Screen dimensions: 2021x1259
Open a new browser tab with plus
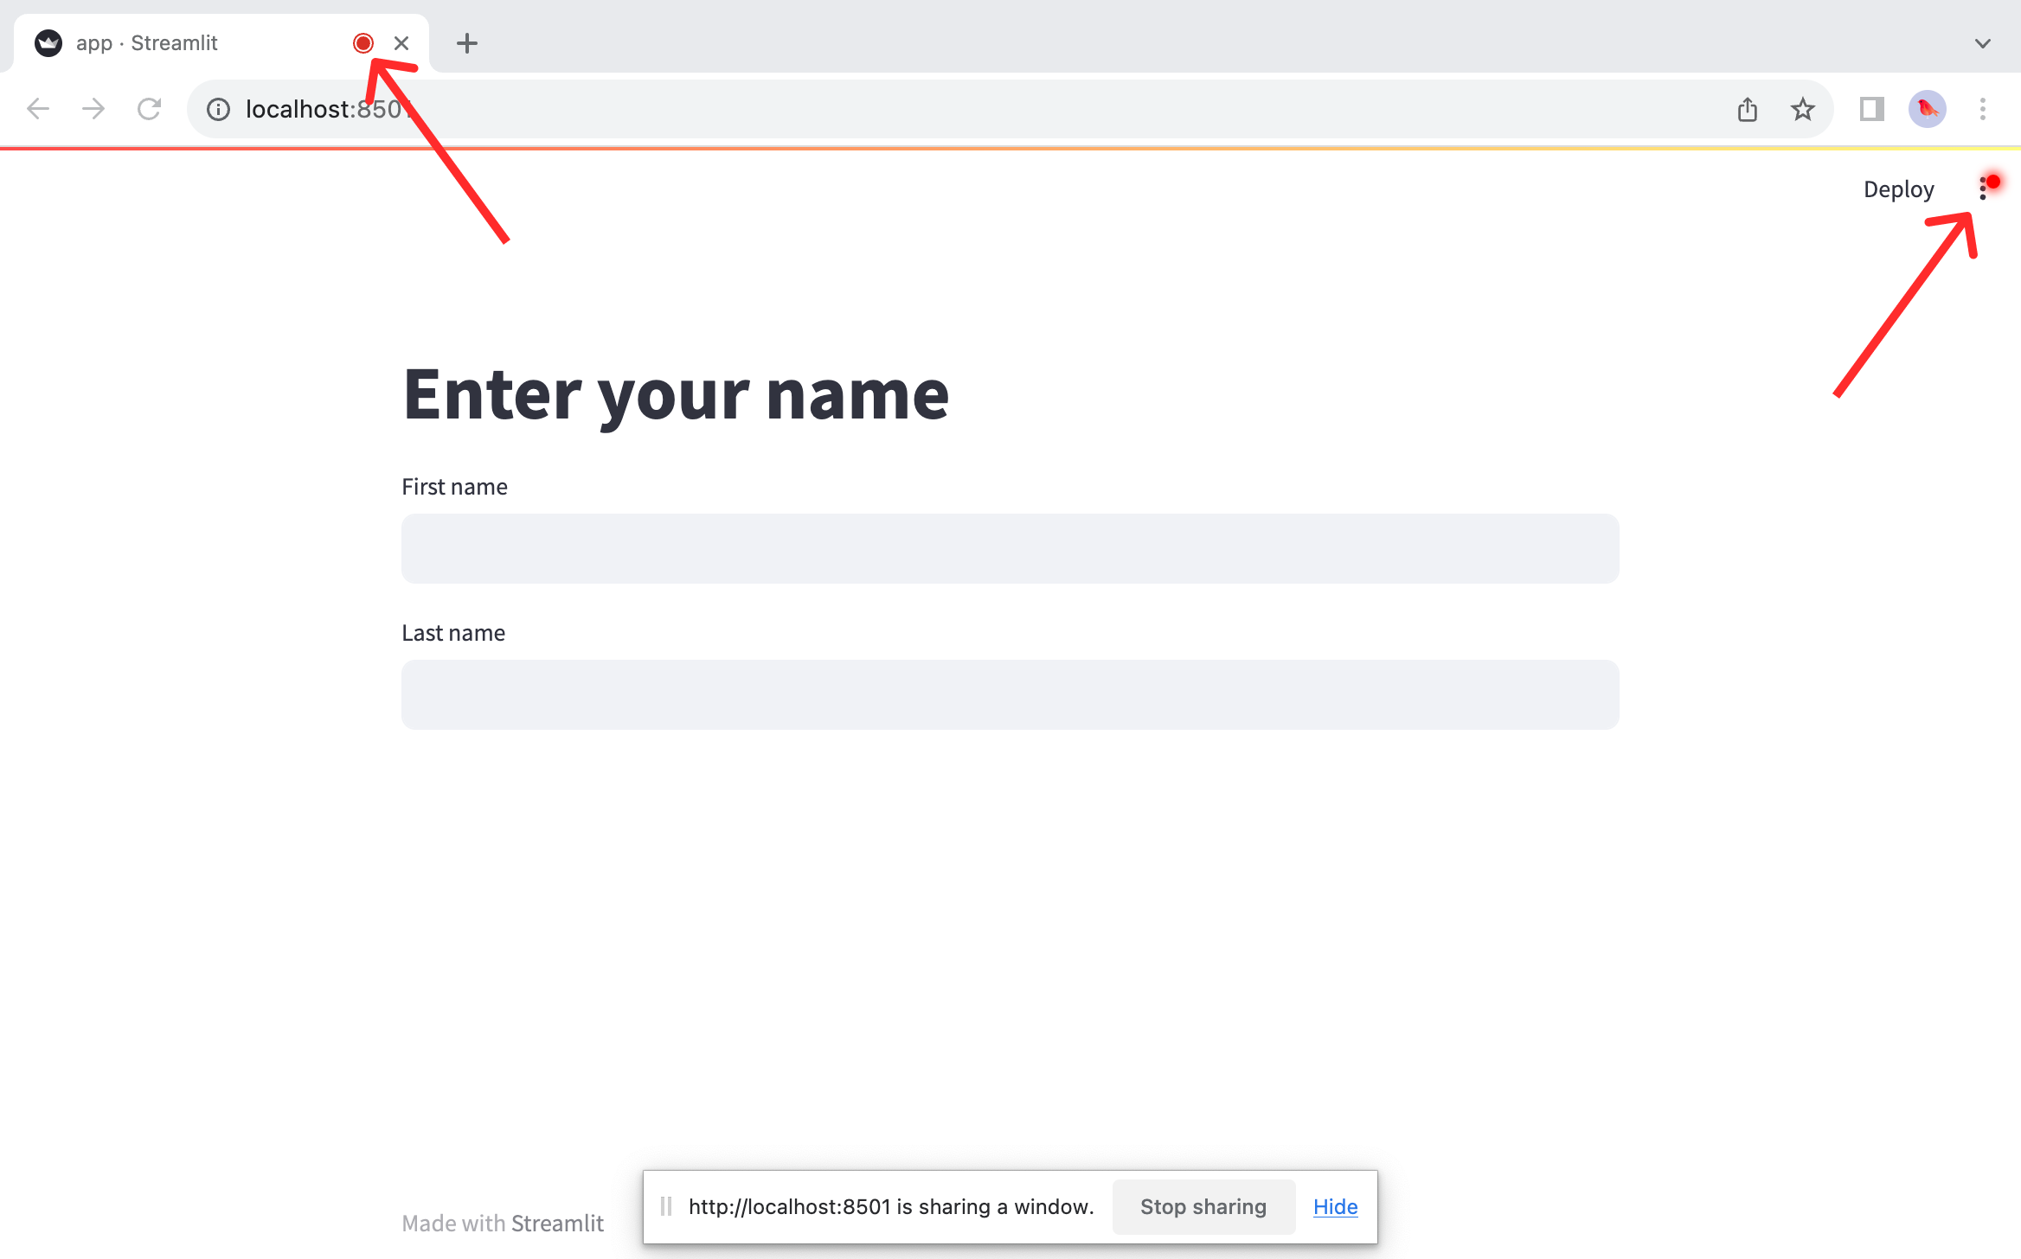(x=465, y=42)
